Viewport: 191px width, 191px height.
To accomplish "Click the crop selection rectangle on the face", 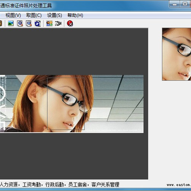I will [x=66, y=103].
